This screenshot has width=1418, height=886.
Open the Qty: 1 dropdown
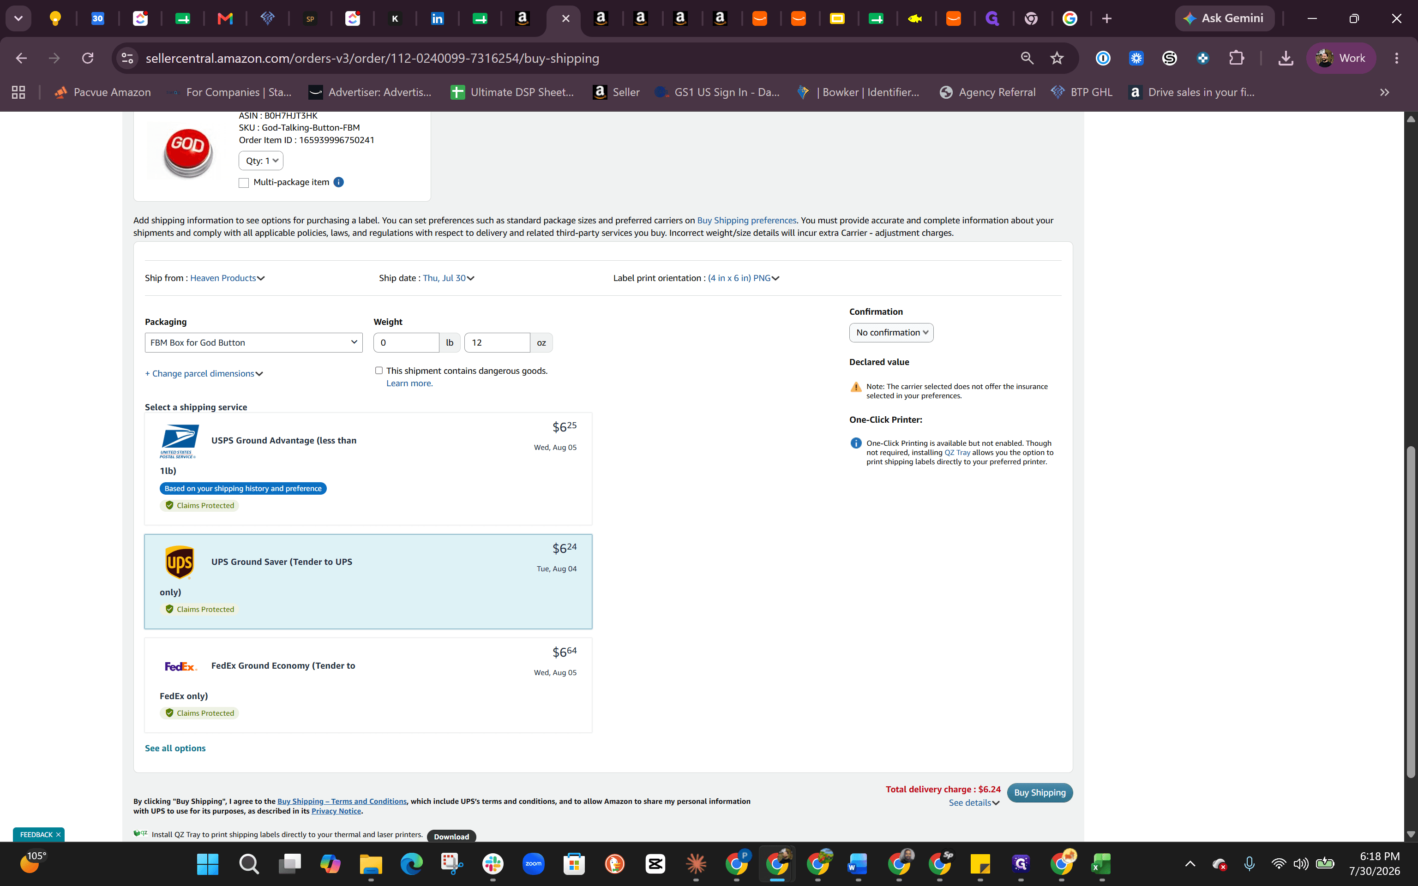click(x=261, y=161)
